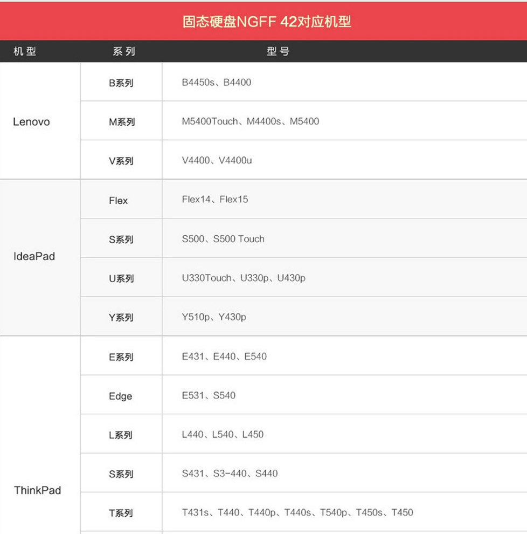The height and width of the screenshot is (534, 527).
Task: Click the 型号 column header
Action: pos(278,51)
